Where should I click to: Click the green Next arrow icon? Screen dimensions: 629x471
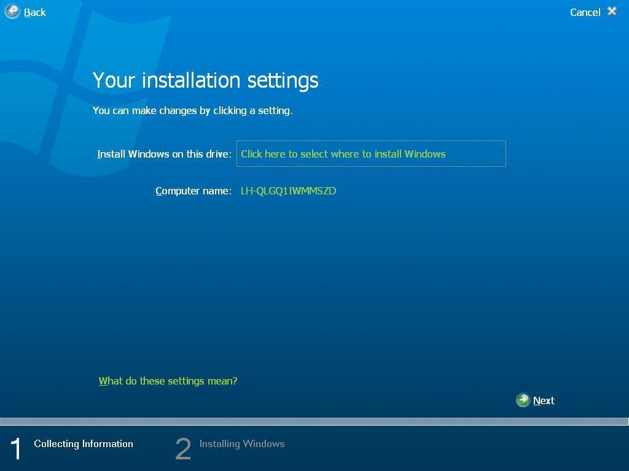tap(523, 400)
